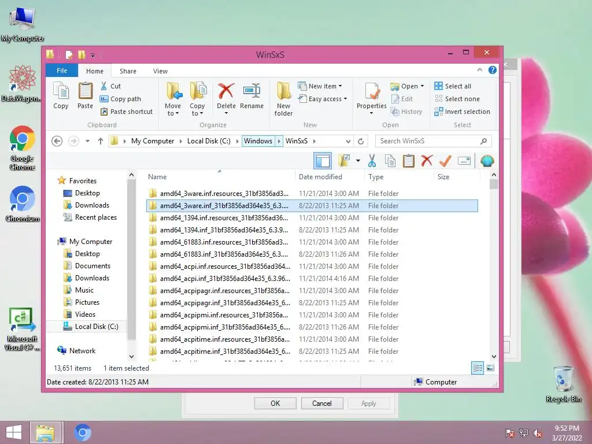Click Local Disk (C:) in the breadcrumb path
Viewport: 592px width, 444px height.
209,141
